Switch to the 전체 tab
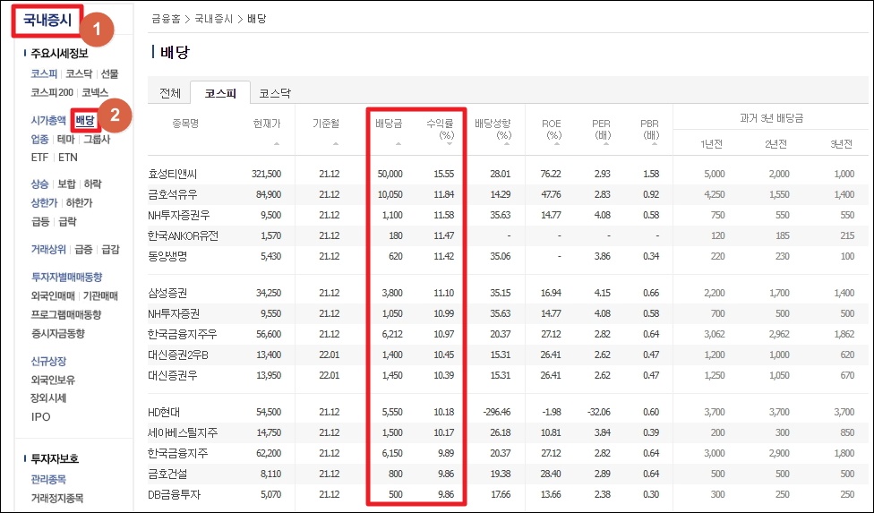 click(x=170, y=93)
